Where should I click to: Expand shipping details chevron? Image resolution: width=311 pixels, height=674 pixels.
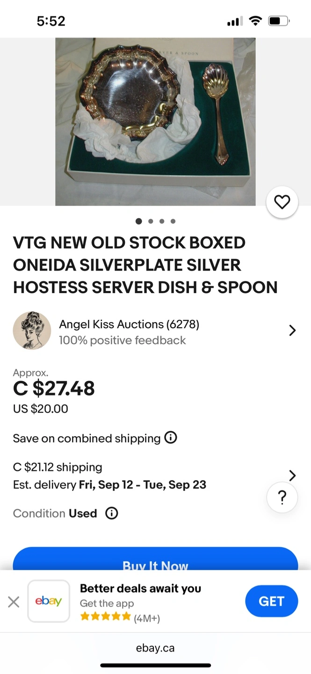click(292, 476)
